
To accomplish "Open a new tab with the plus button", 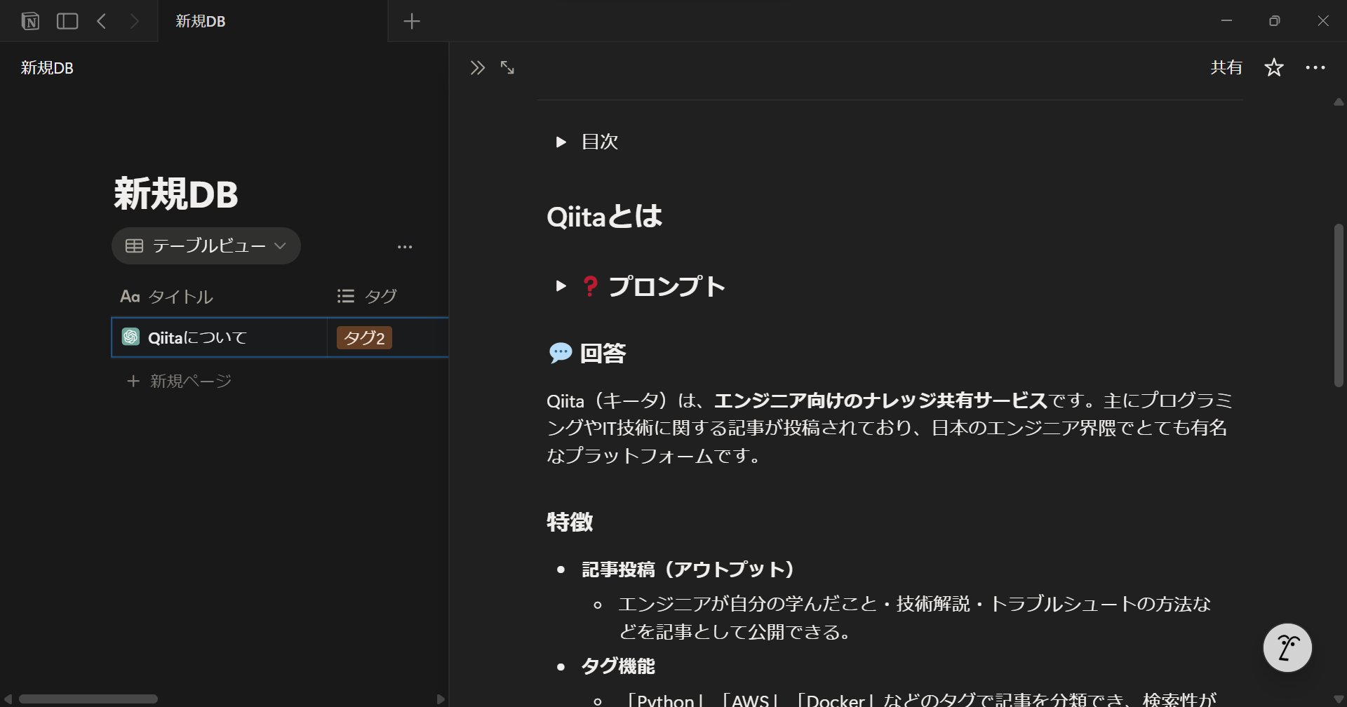I will pos(412,21).
